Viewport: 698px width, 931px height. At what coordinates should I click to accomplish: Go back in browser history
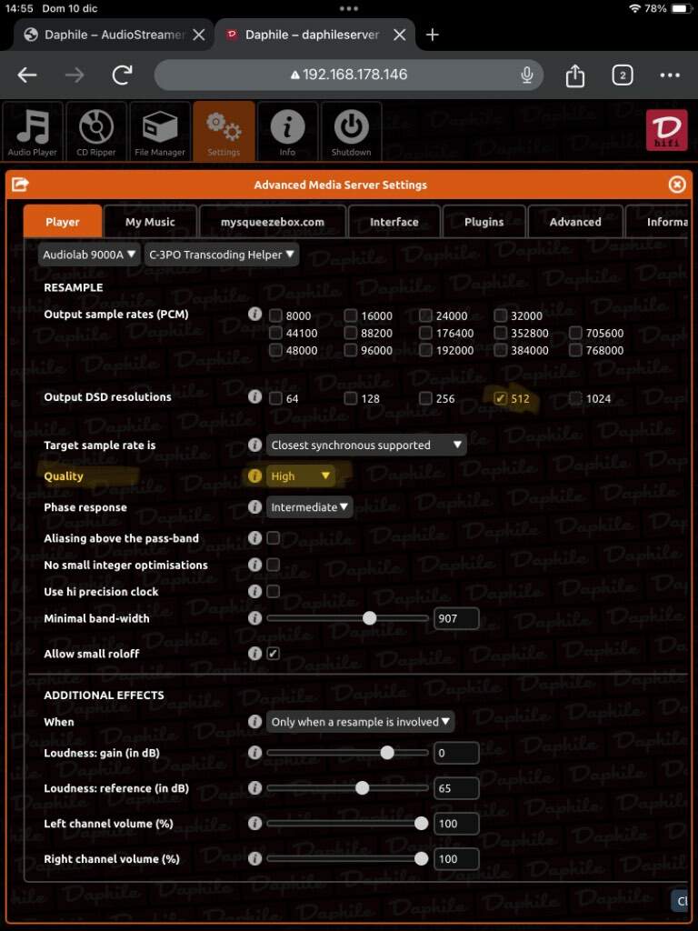tap(27, 75)
